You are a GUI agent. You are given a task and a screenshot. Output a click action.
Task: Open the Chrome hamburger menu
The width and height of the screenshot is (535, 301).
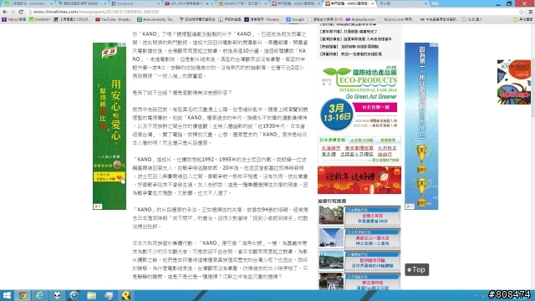pos(530,12)
